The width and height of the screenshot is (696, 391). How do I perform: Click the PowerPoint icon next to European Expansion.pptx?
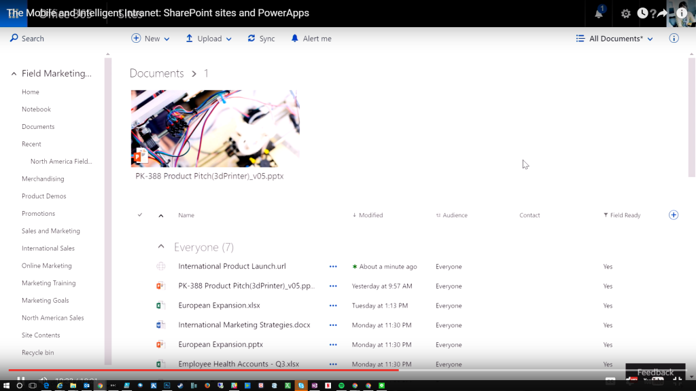click(x=160, y=344)
